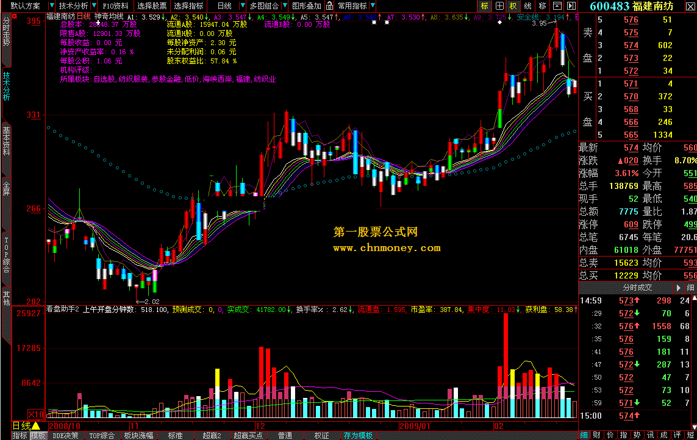Select the 指 tab at bottom right

[624, 436]
